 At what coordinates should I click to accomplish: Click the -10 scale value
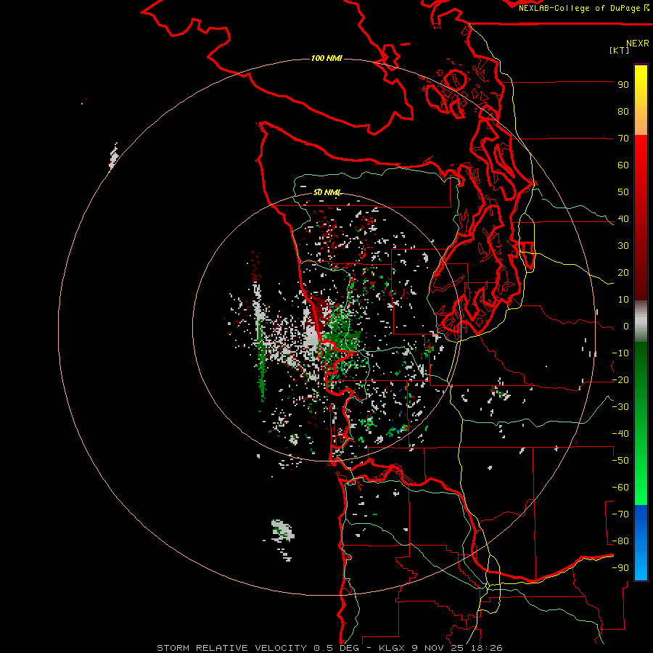[620, 353]
